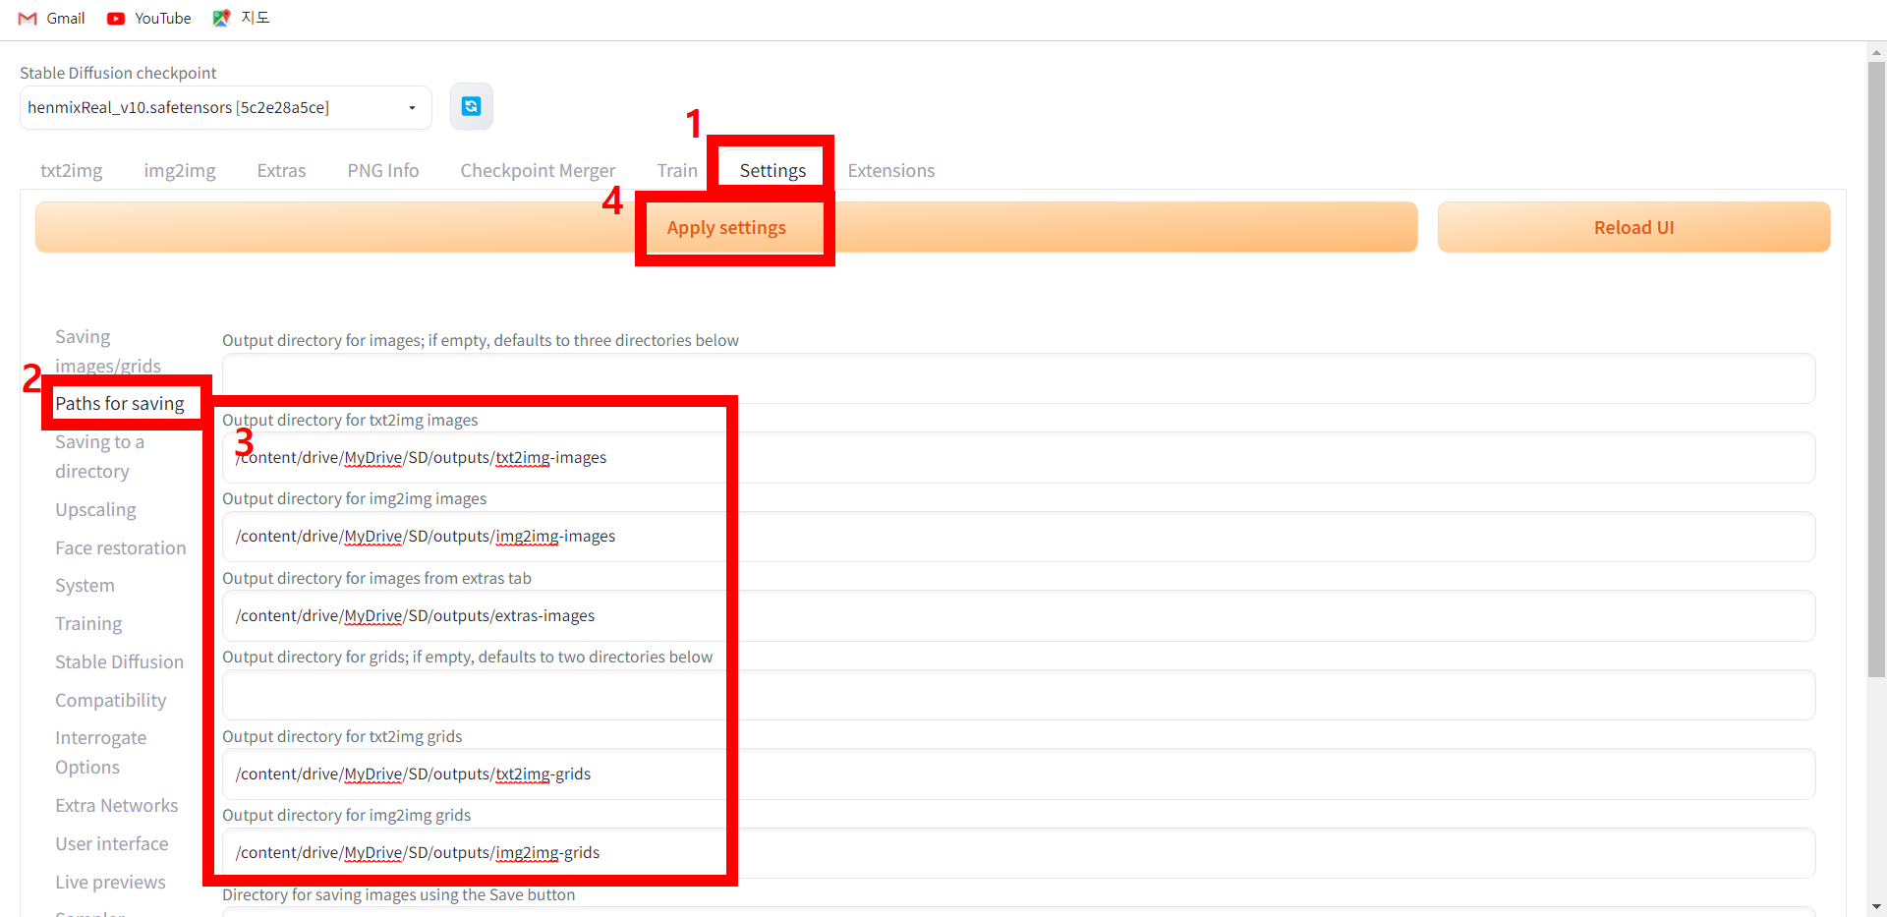Click the Reload UI button
Screen dimensions: 1887x917
1633,227
